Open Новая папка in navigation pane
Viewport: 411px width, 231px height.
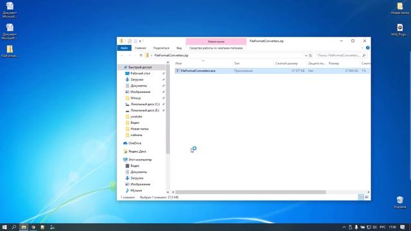point(139,129)
